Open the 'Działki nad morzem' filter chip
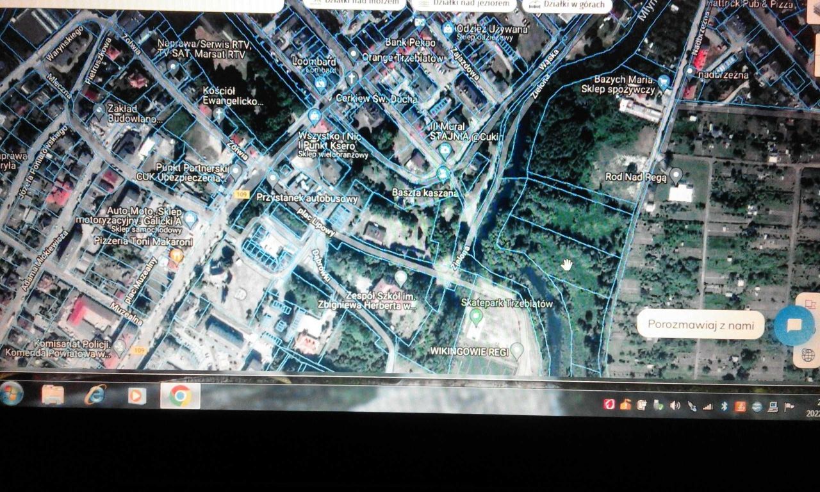820x492 pixels. [x=354, y=3]
